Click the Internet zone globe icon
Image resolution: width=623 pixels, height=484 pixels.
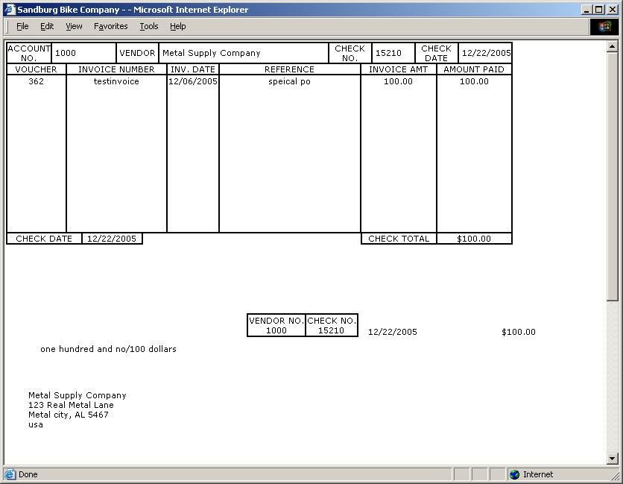[x=514, y=474]
